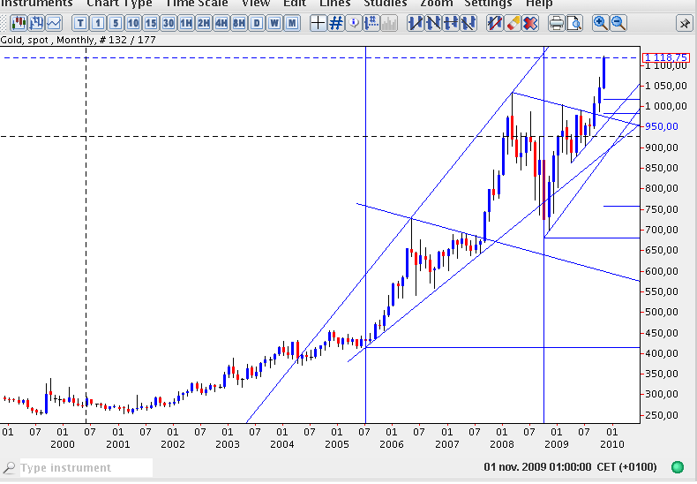Select the candlestick chart type icon
Viewport: 697px width, 484px height.
(x=16, y=23)
